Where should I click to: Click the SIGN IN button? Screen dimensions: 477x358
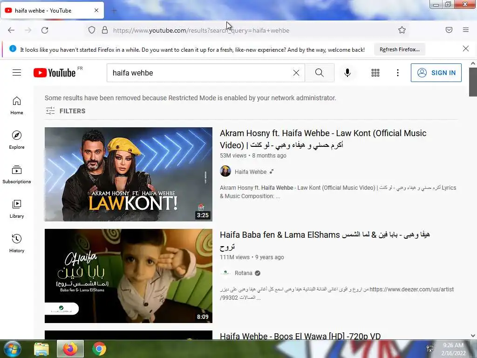[436, 73]
